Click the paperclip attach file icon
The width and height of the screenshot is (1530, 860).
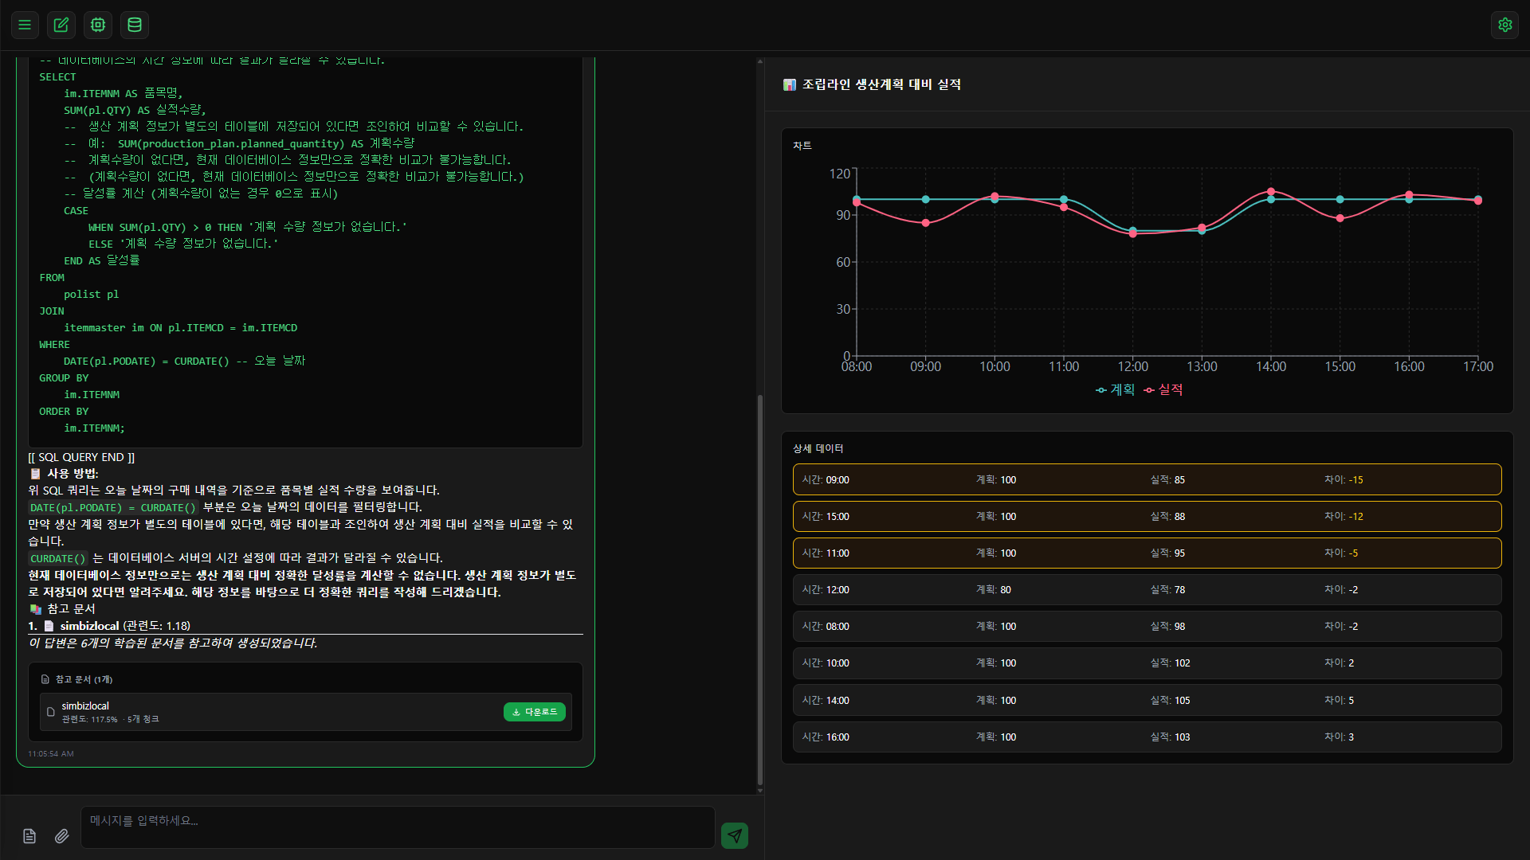(x=61, y=836)
